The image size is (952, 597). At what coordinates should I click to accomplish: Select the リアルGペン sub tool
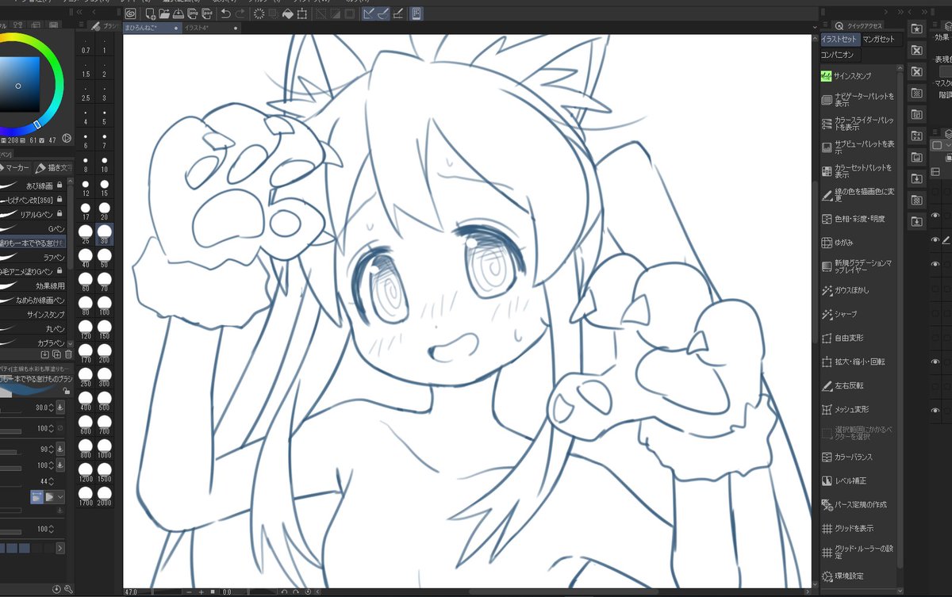click(33, 214)
